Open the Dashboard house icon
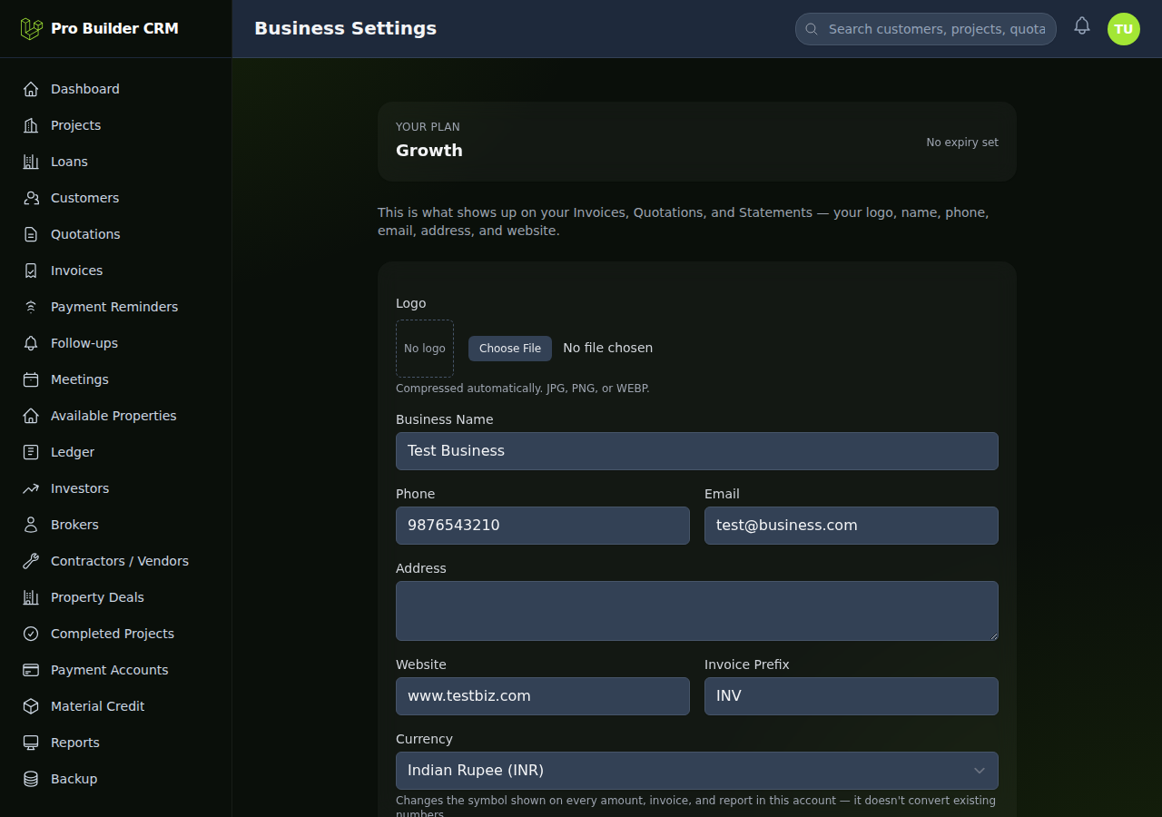1162x817 pixels. 31,89
